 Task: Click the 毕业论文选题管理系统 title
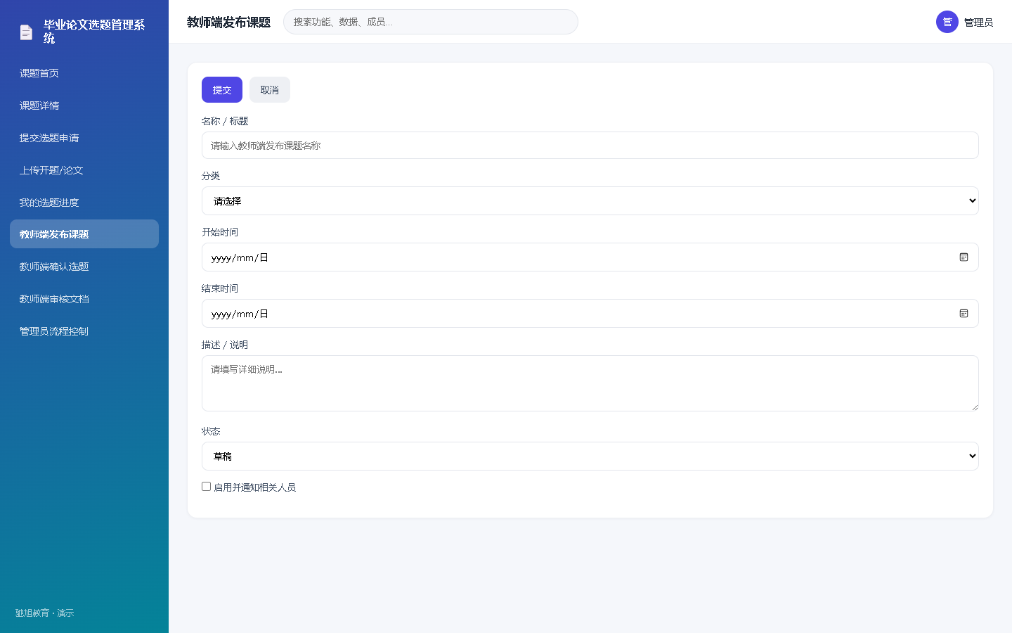(x=94, y=32)
